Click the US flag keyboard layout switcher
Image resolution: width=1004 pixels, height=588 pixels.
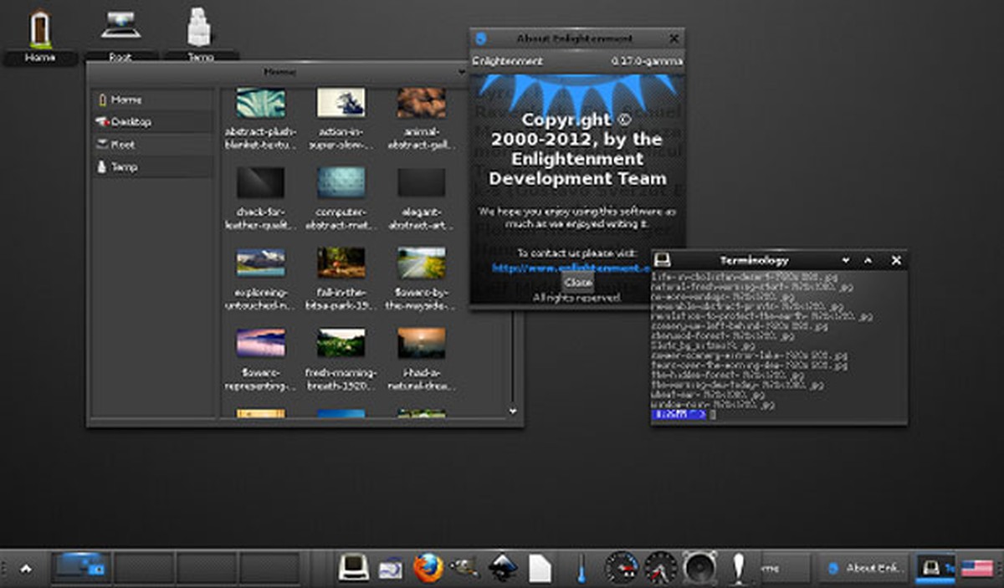976,566
